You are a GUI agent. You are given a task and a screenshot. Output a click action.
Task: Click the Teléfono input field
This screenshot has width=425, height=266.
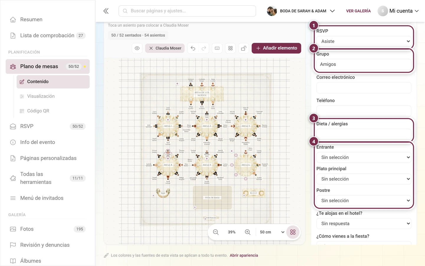[x=364, y=111]
